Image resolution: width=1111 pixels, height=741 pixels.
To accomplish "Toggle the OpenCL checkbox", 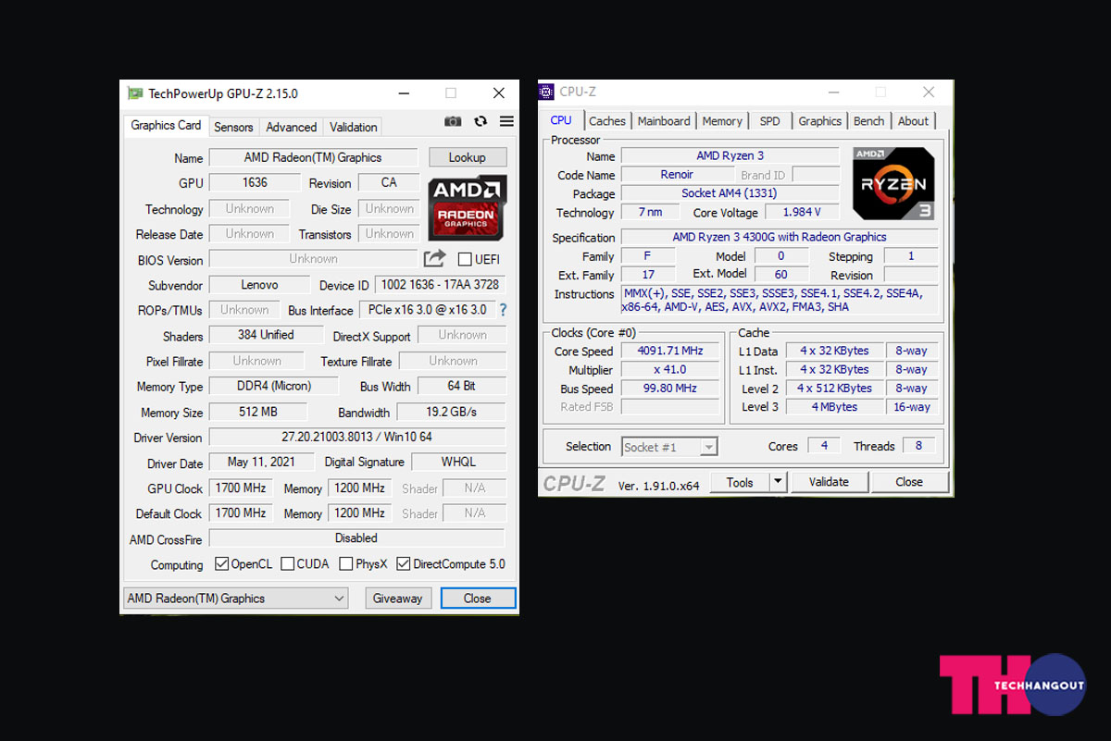I will point(222,563).
